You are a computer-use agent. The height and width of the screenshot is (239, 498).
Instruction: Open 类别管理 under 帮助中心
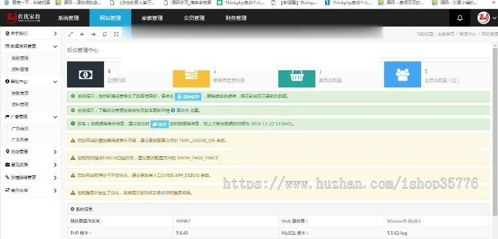pyautogui.click(x=20, y=93)
